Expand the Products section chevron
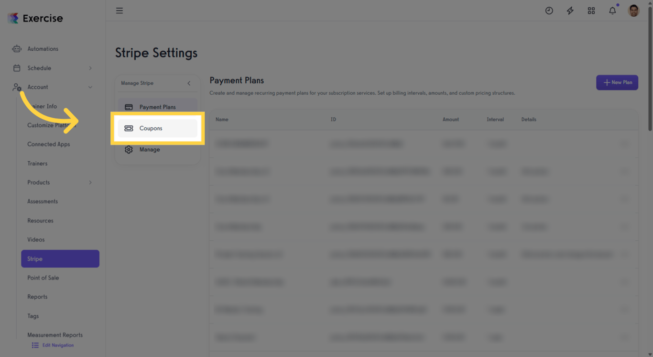 click(x=90, y=182)
